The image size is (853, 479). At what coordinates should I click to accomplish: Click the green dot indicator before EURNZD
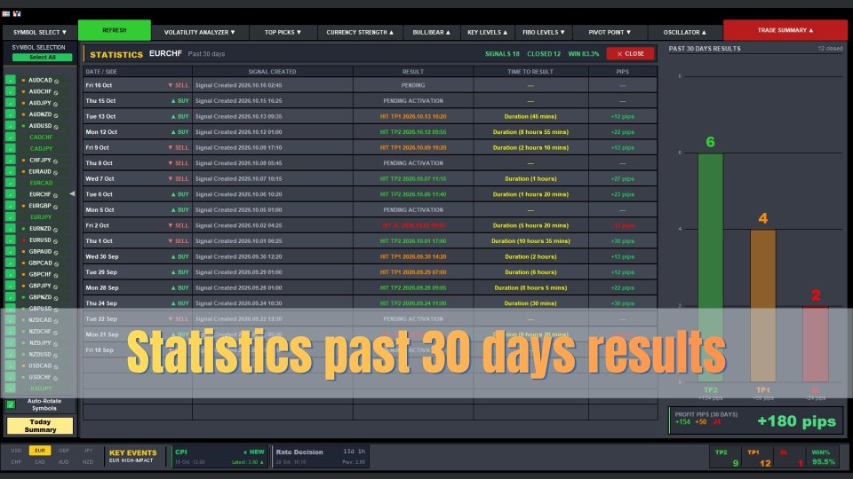(x=23, y=228)
